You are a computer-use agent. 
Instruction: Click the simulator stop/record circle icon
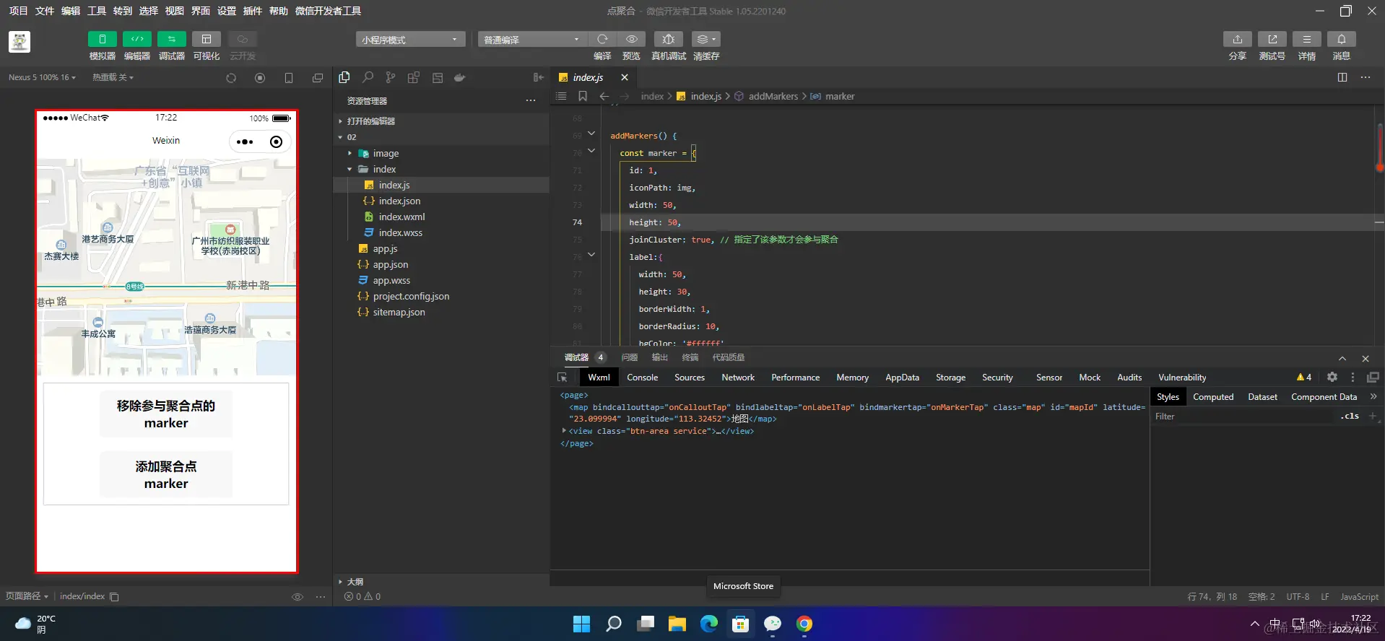coord(260,78)
